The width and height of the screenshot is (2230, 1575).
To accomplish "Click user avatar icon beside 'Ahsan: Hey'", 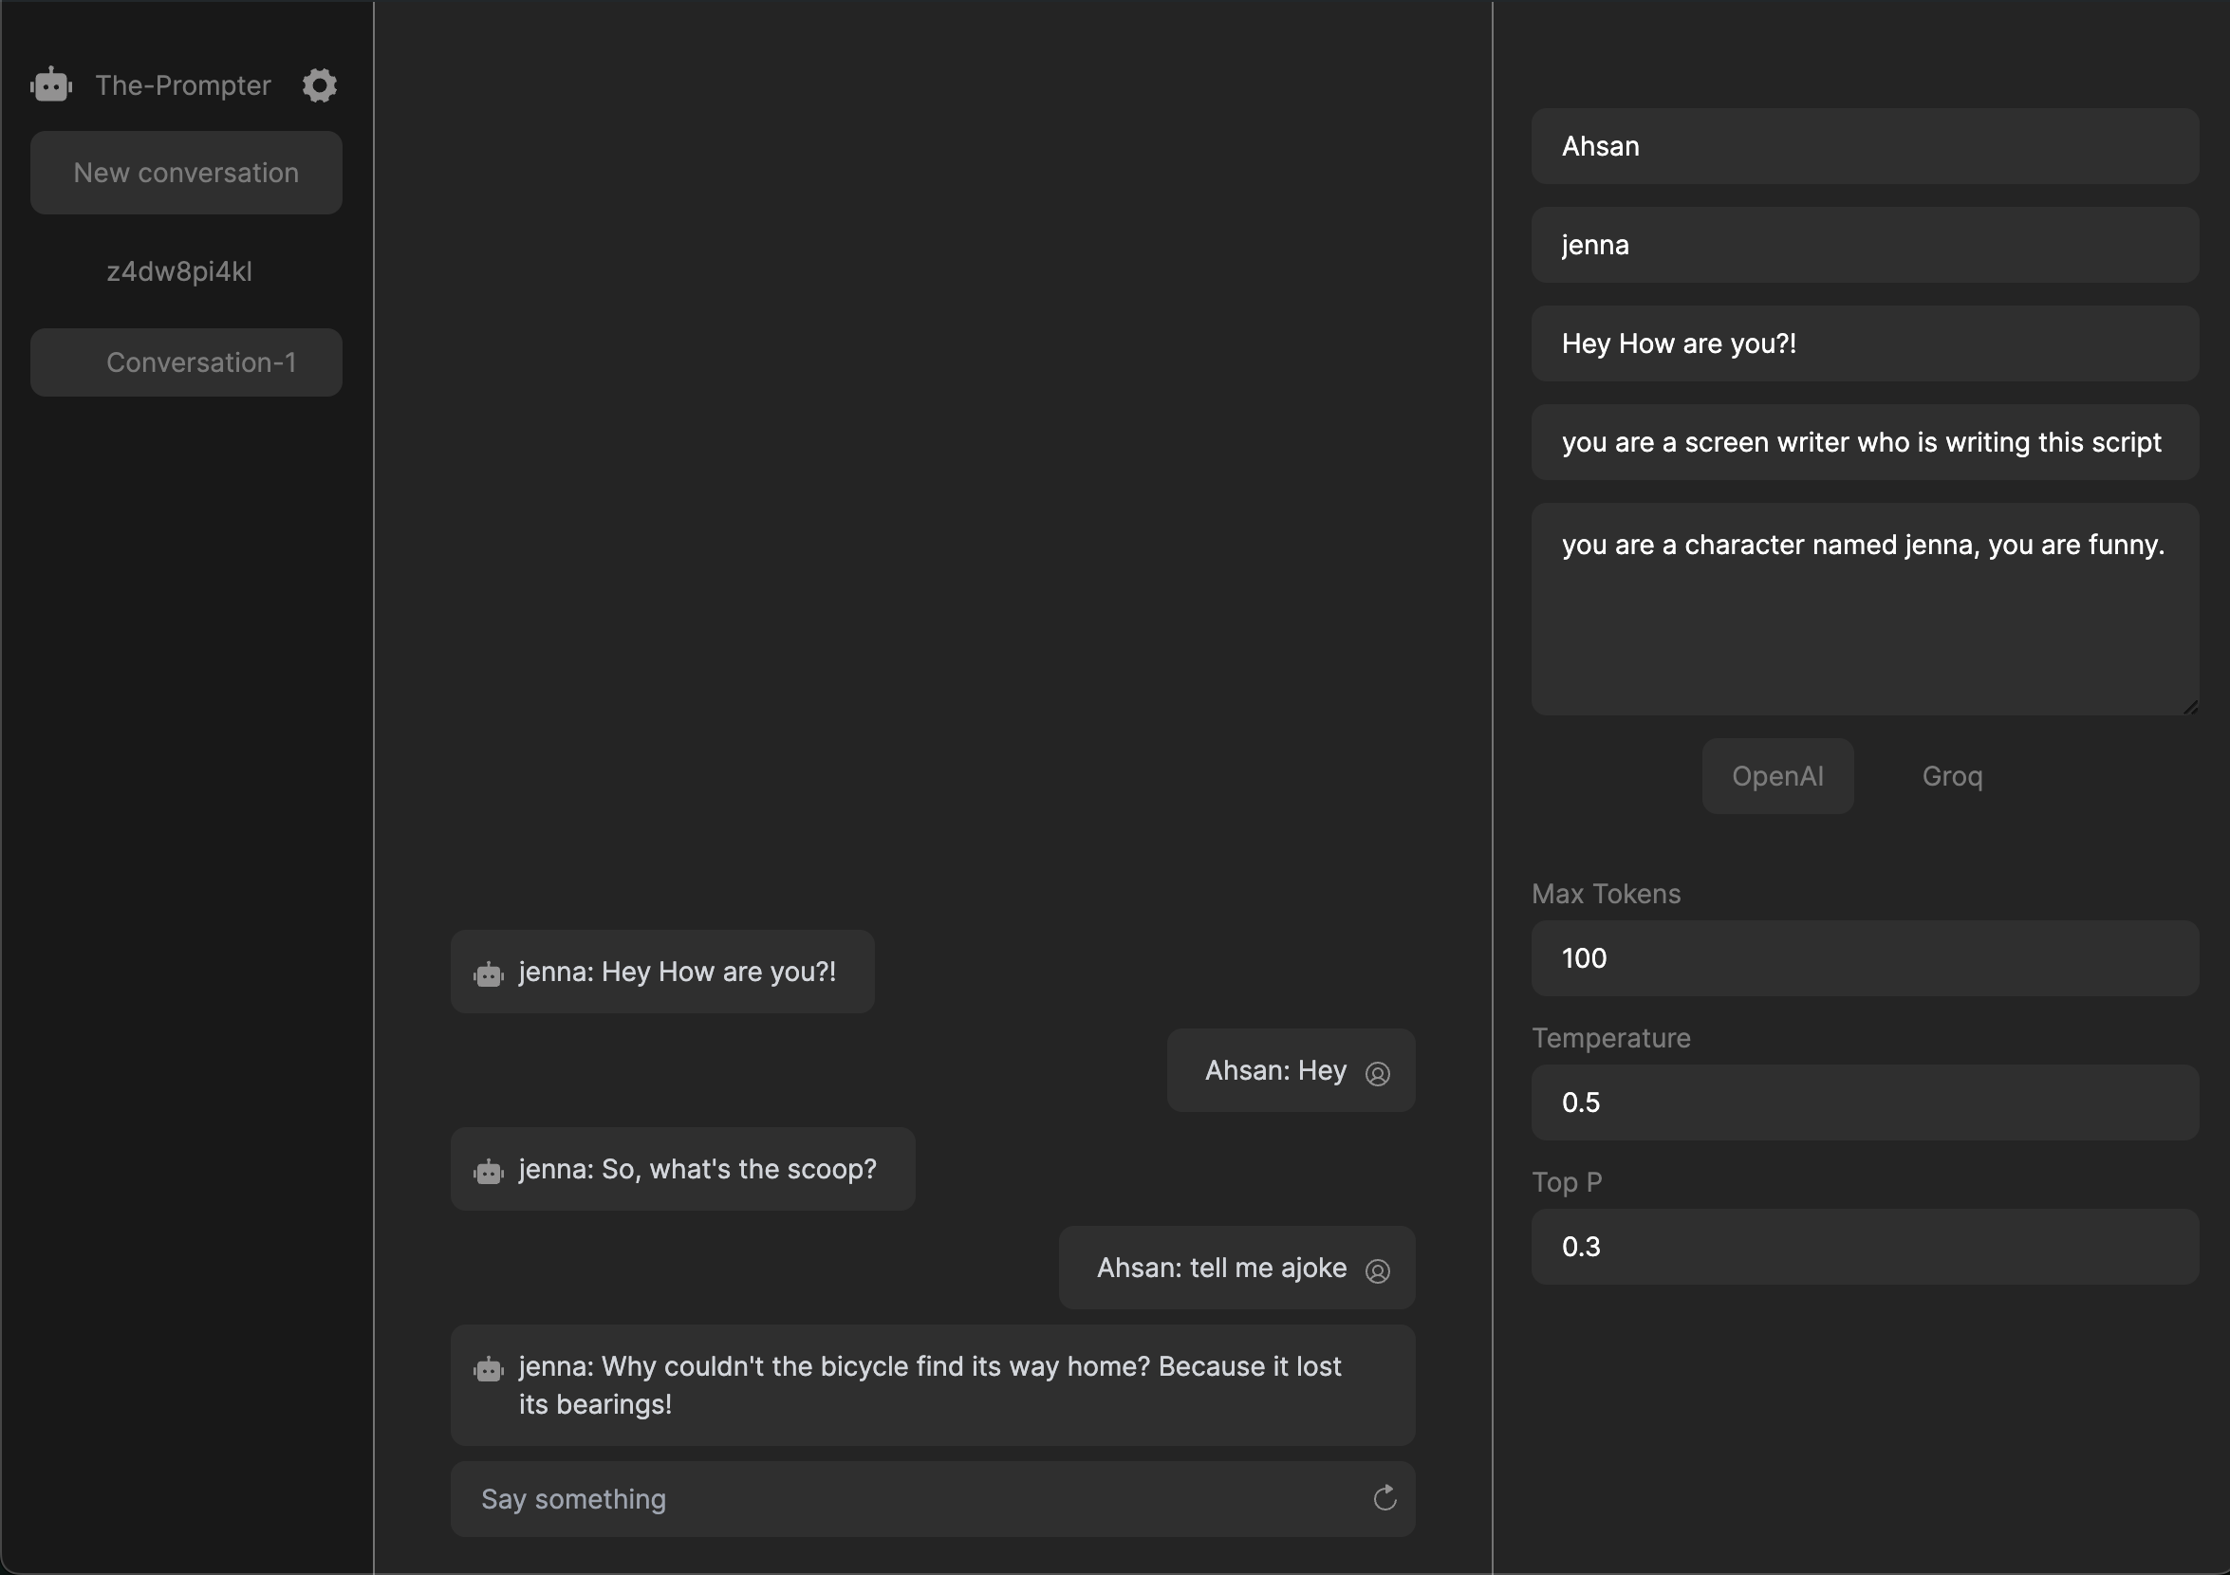I will pos(1377,1073).
